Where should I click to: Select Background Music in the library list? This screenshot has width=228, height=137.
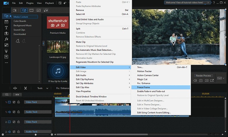click(x=23, y=25)
